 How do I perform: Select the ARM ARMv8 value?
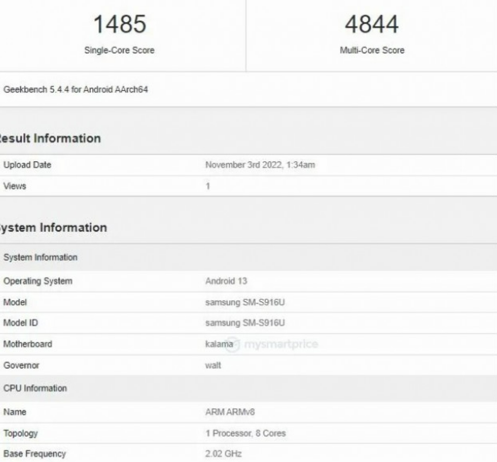click(230, 412)
